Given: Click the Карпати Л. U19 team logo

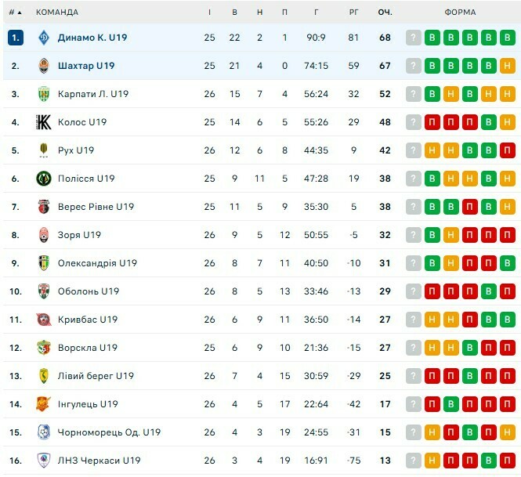Looking at the screenshot, I should pyautogui.click(x=44, y=94).
